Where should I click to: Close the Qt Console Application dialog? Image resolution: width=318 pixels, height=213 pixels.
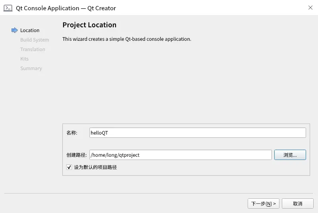pyautogui.click(x=310, y=8)
